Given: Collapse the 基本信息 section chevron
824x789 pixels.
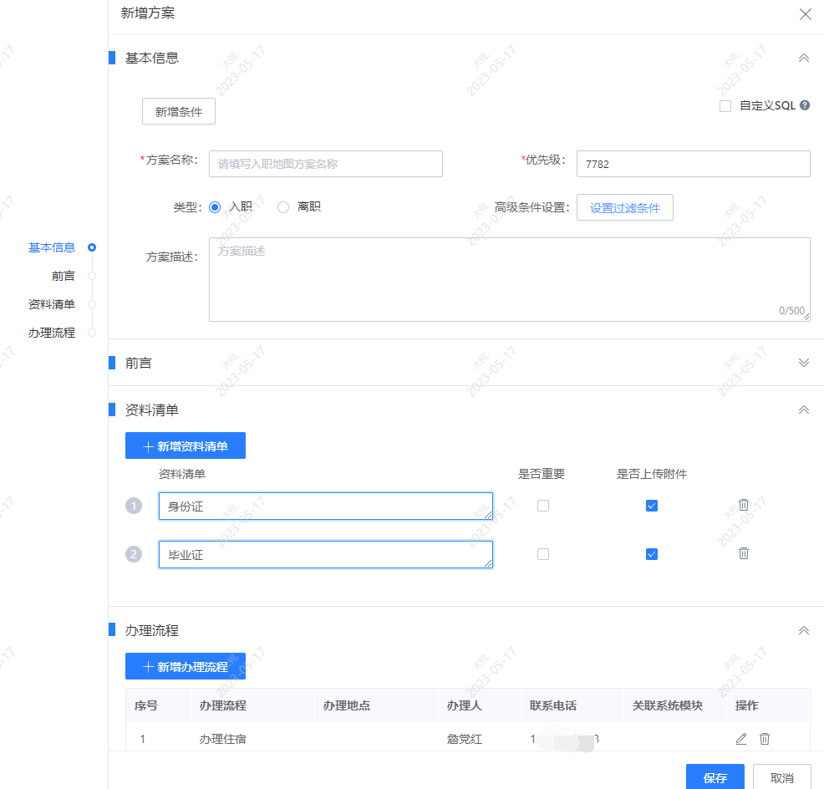Looking at the screenshot, I should point(803,58).
